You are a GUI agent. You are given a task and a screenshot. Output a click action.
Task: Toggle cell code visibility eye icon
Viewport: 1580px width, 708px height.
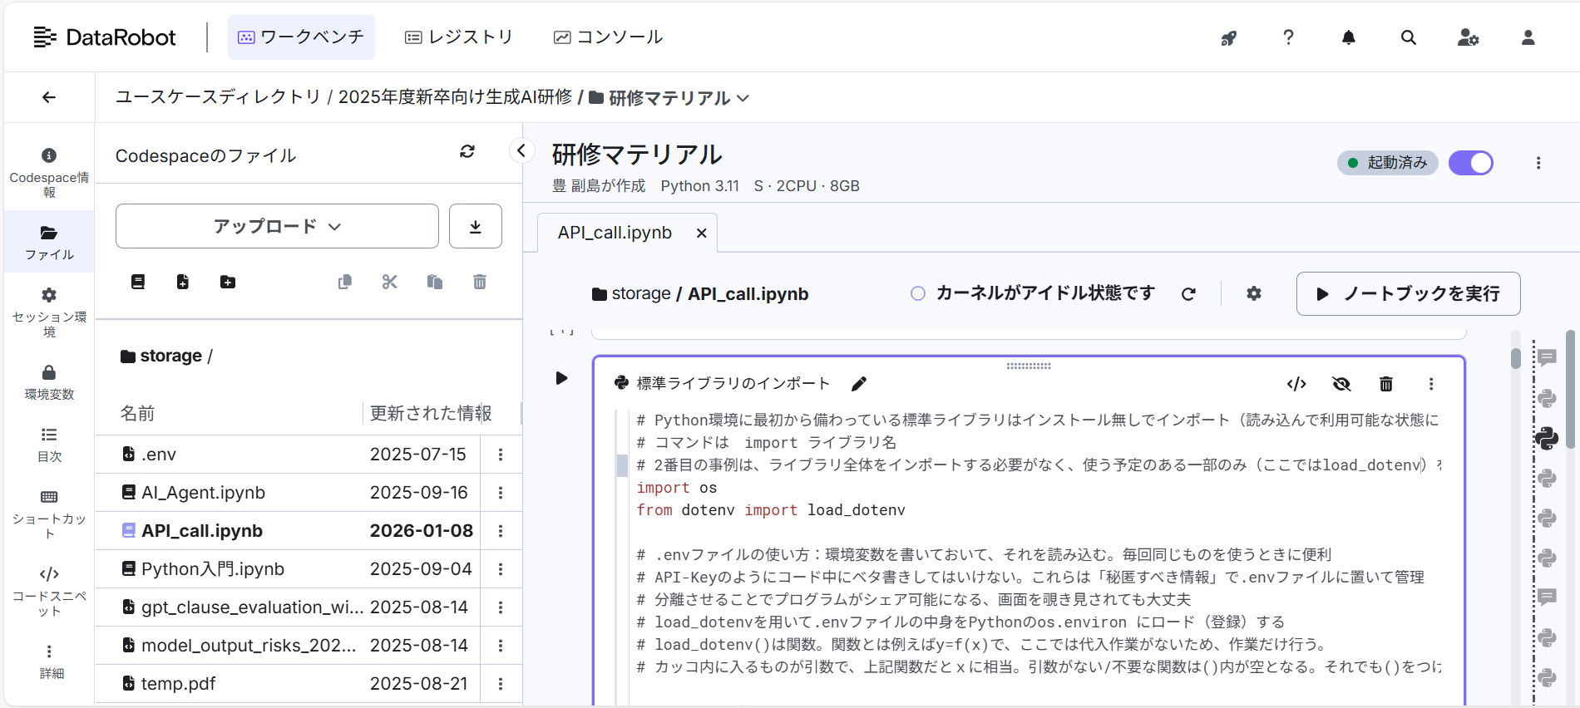tap(1341, 384)
